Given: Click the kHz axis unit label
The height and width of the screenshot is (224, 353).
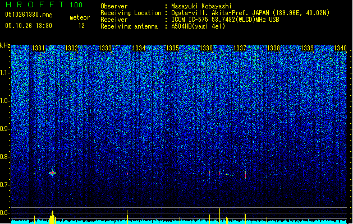Looking at the screenshot, I should click(5, 45).
